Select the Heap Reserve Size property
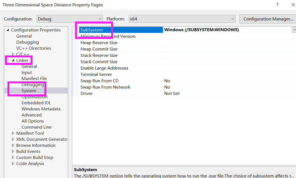The width and height of the screenshot is (296, 178). pos(99,42)
